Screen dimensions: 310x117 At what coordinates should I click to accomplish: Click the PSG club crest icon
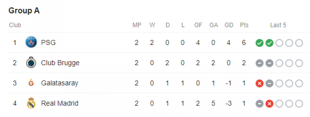pos(31,42)
